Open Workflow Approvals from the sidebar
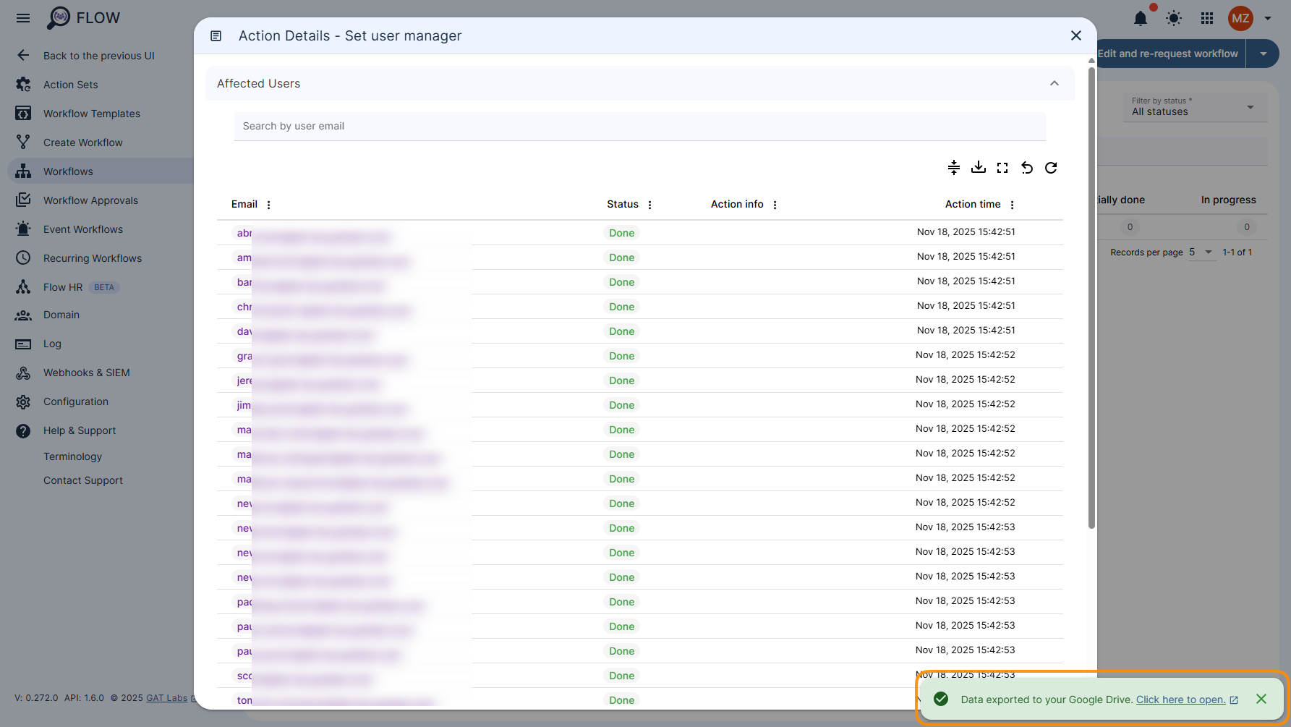1291x727 pixels. tap(90, 200)
